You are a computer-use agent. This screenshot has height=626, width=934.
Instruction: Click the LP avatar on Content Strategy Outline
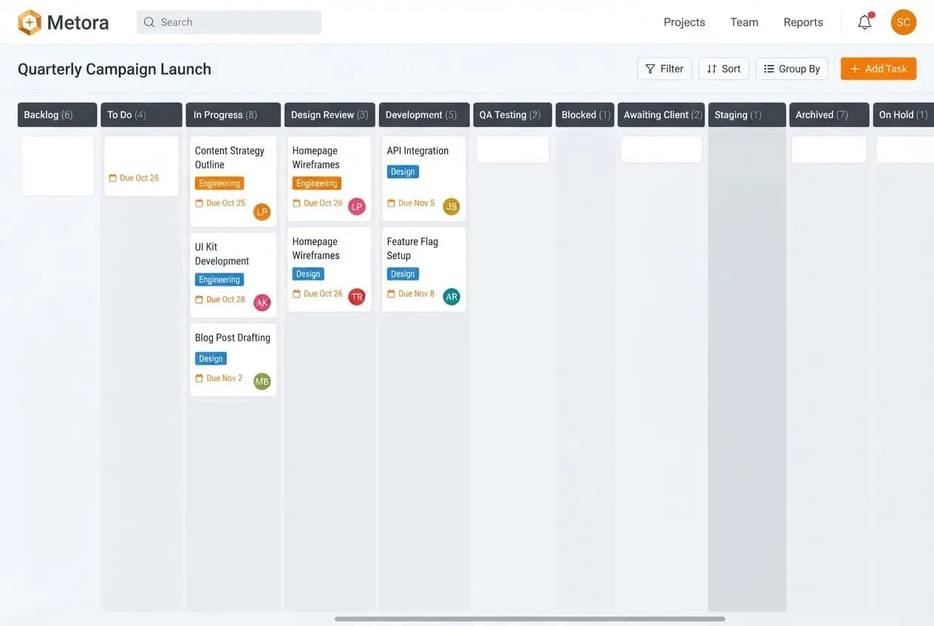pyautogui.click(x=262, y=212)
